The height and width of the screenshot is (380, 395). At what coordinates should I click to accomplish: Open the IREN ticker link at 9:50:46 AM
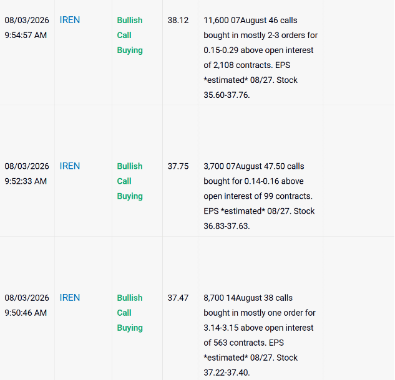pos(70,298)
